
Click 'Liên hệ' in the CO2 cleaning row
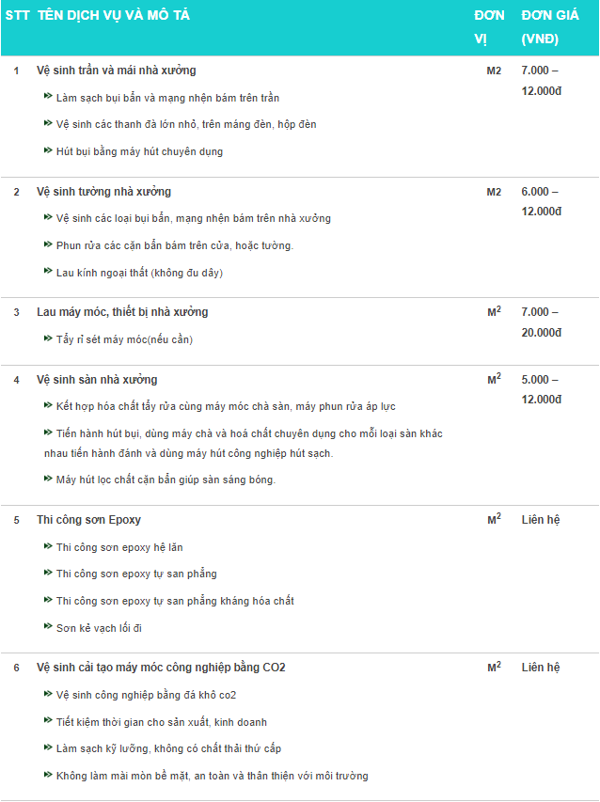[x=541, y=668]
